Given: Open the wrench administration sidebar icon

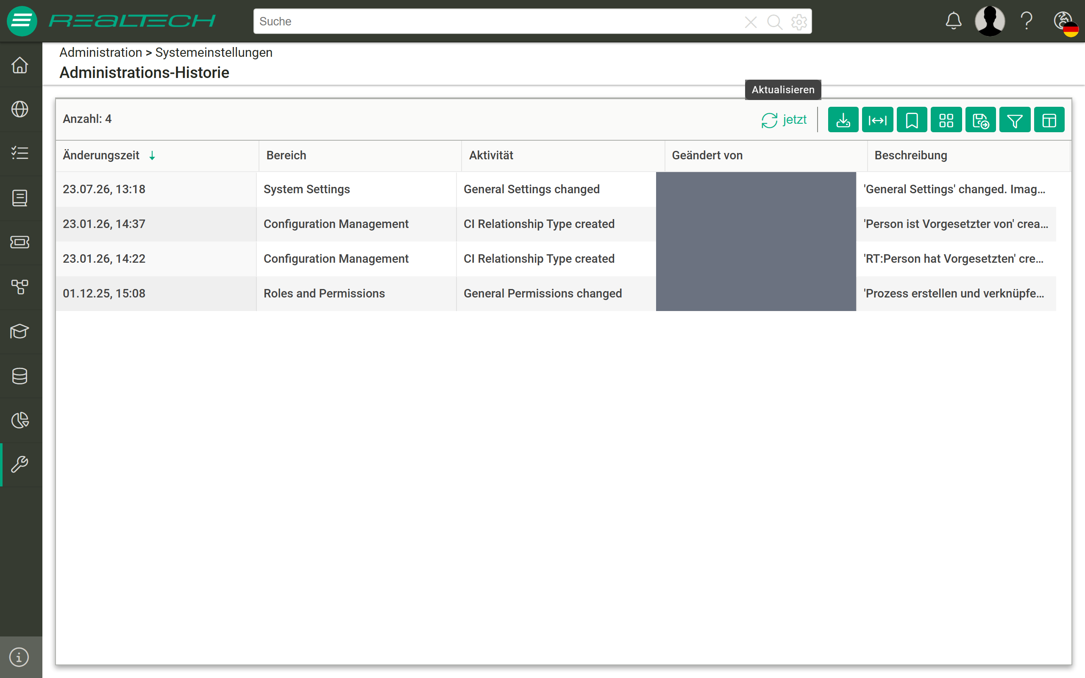Looking at the screenshot, I should click(20, 464).
